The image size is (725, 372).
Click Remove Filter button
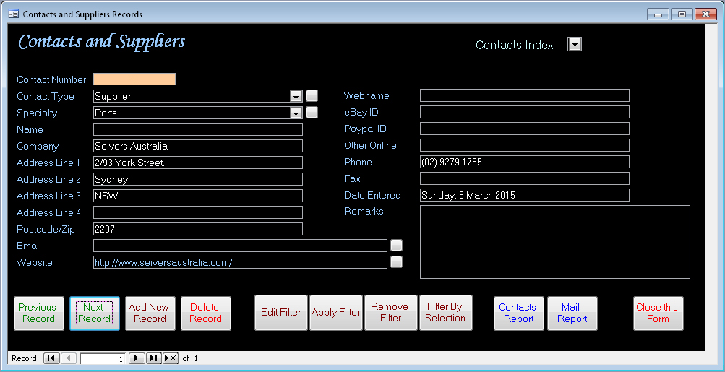pyautogui.click(x=391, y=313)
